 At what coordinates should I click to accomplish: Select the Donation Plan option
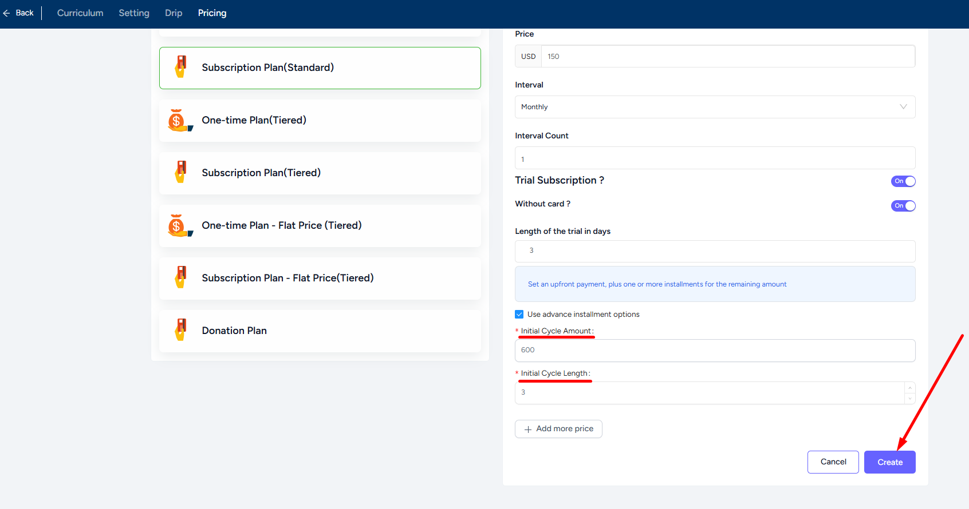pyautogui.click(x=320, y=331)
